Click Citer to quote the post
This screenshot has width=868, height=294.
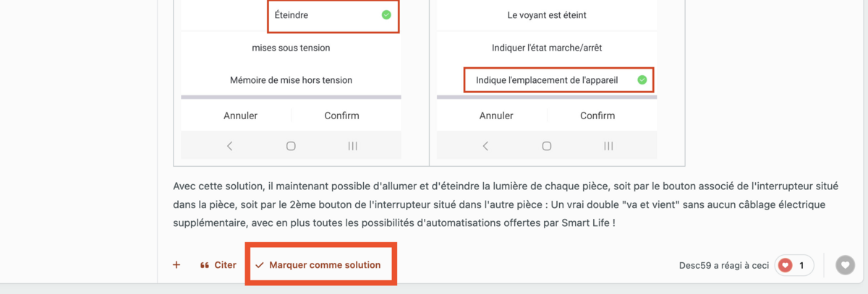point(218,265)
